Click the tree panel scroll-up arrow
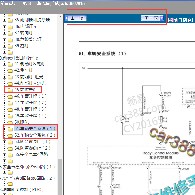 60,17
